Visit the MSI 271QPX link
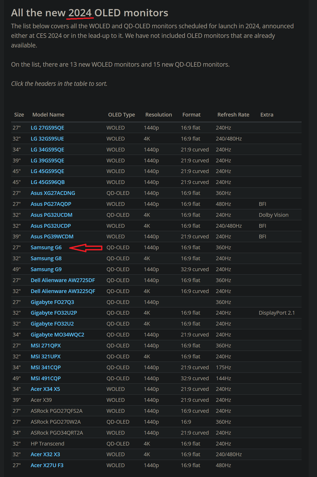 (x=46, y=346)
